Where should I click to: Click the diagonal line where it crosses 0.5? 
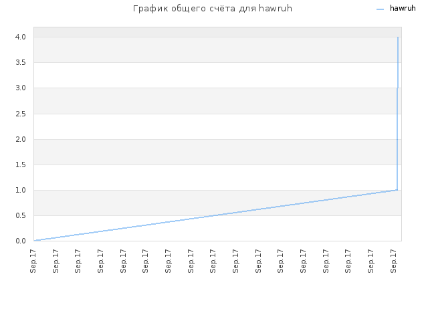(215, 215)
